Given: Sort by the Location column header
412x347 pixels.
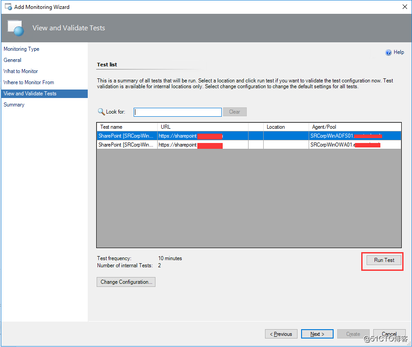Looking at the screenshot, I should pos(286,127).
